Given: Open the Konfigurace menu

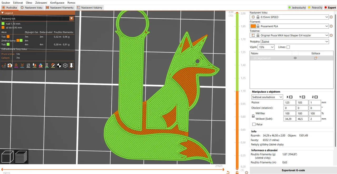Looking at the screenshot, I should (57, 3).
